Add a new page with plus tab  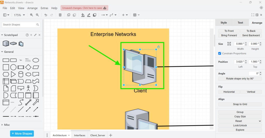point(111,135)
